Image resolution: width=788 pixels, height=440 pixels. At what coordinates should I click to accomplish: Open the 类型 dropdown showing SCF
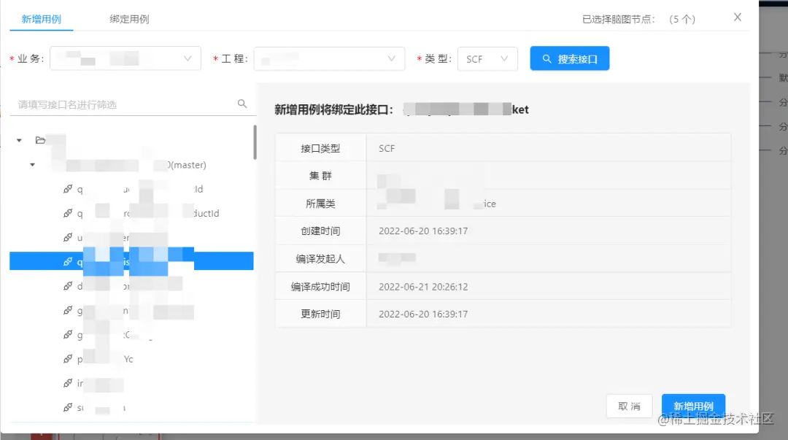[x=487, y=58]
